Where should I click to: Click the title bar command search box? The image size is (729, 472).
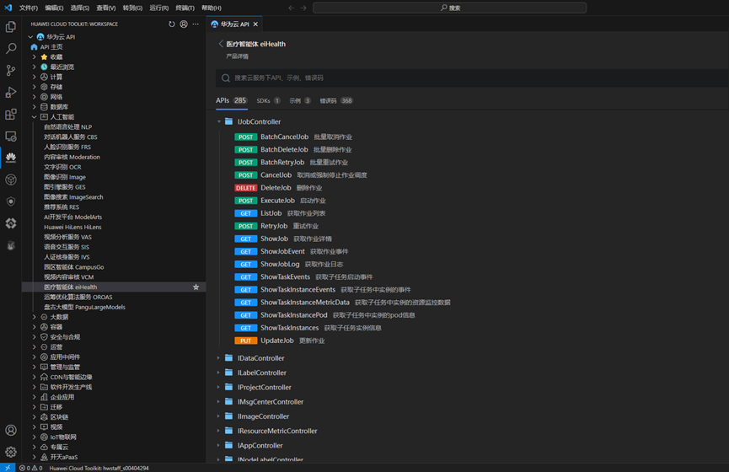tap(449, 8)
